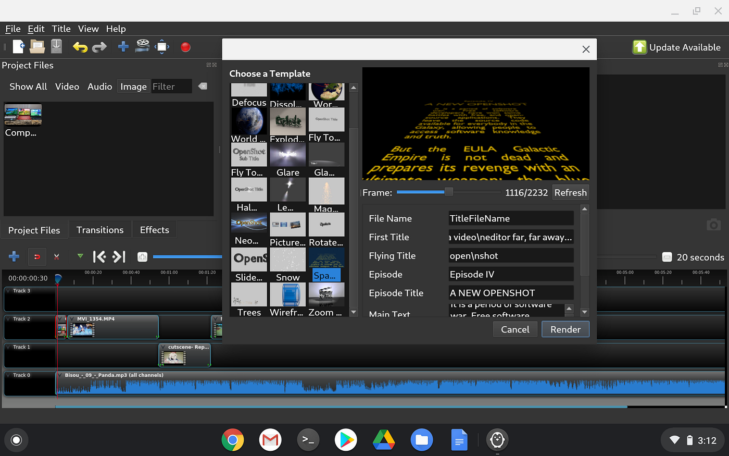This screenshot has height=456, width=729.
Task: Open Choose Profile film reel icon
Action: tap(142, 46)
